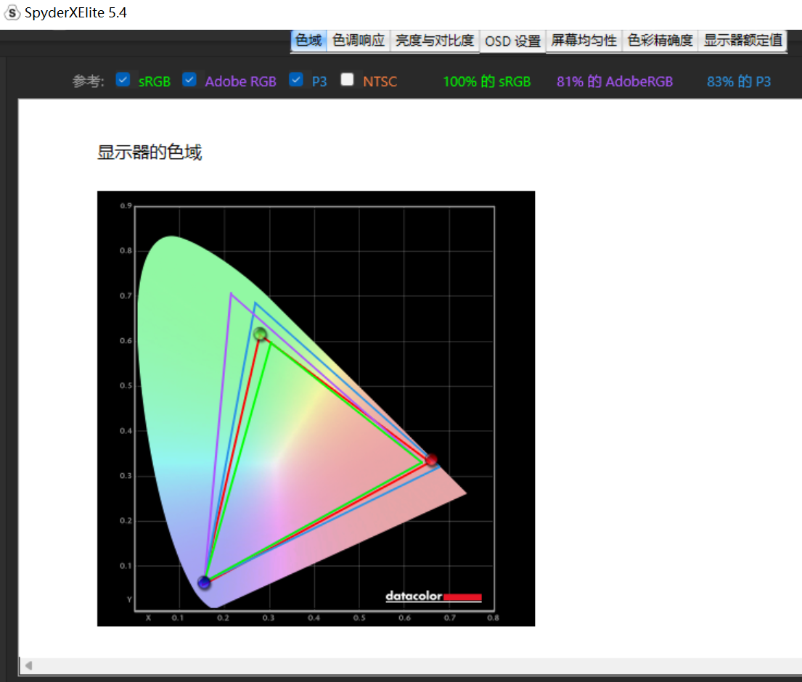Image resolution: width=802 pixels, height=682 pixels.
Task: Click the 81% 的 AdobeRGB result text
Action: click(x=614, y=81)
